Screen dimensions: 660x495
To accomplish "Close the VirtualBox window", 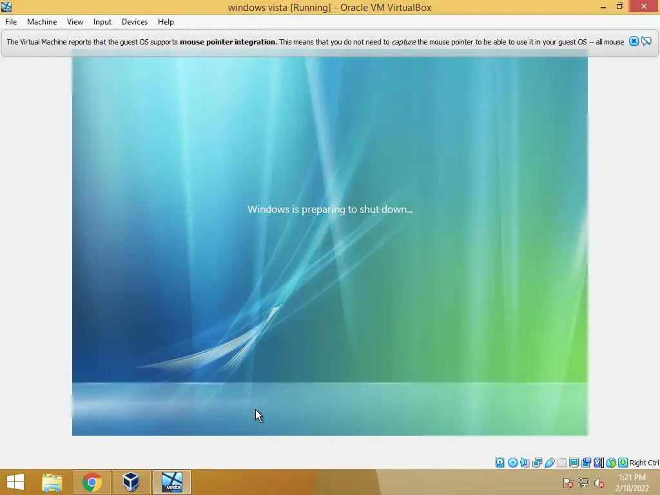I will coord(644,6).
